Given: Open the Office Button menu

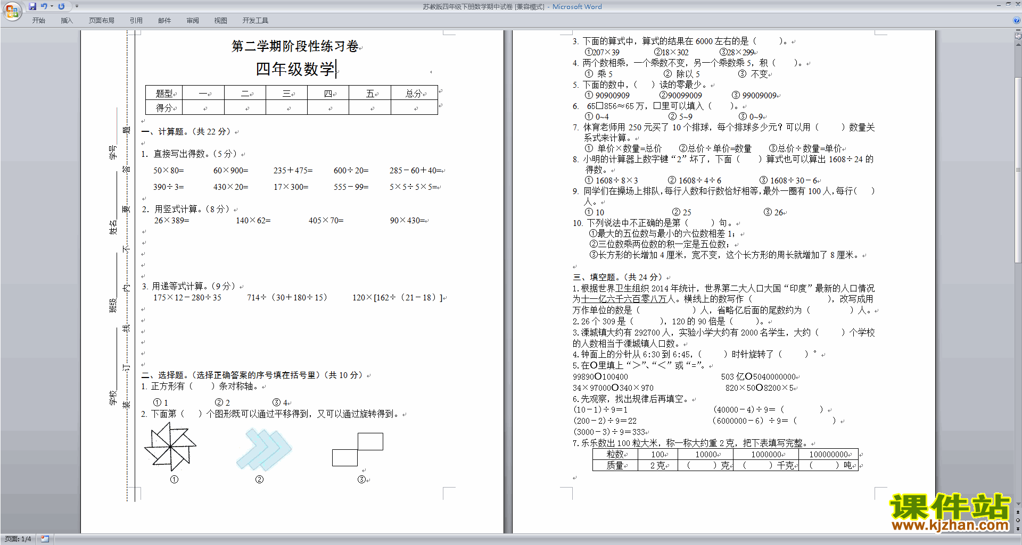Looking at the screenshot, I should 12,11.
